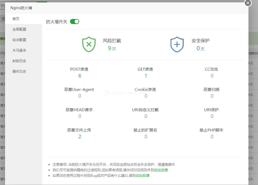Click the 禁止PHP脚本 count 0
Screen dimensions: 258x185
(x=212, y=137)
